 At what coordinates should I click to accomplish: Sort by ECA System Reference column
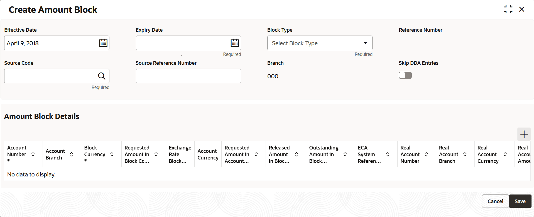click(388, 154)
